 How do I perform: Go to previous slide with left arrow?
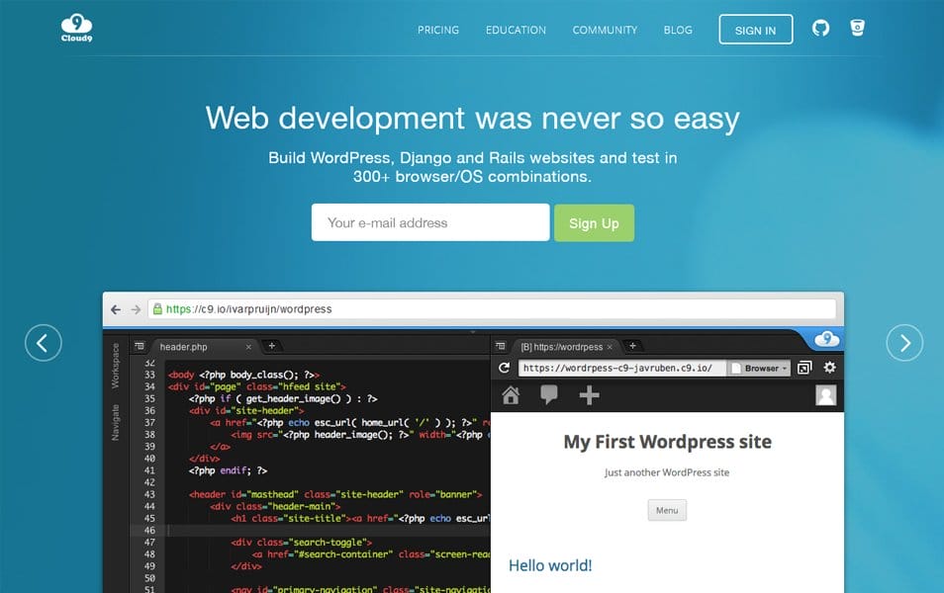pos(43,343)
